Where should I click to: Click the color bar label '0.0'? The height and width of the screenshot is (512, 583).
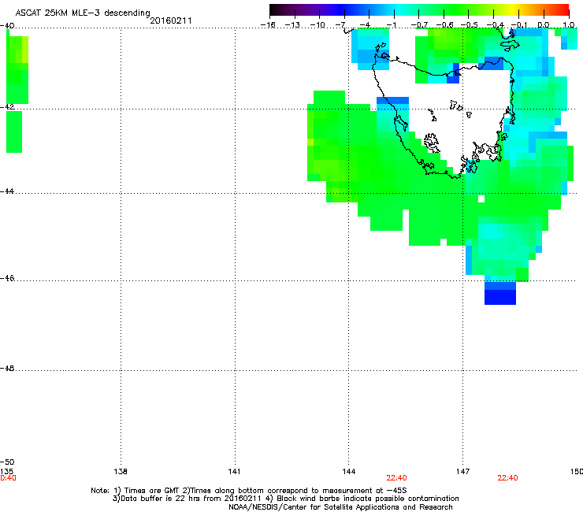click(544, 25)
